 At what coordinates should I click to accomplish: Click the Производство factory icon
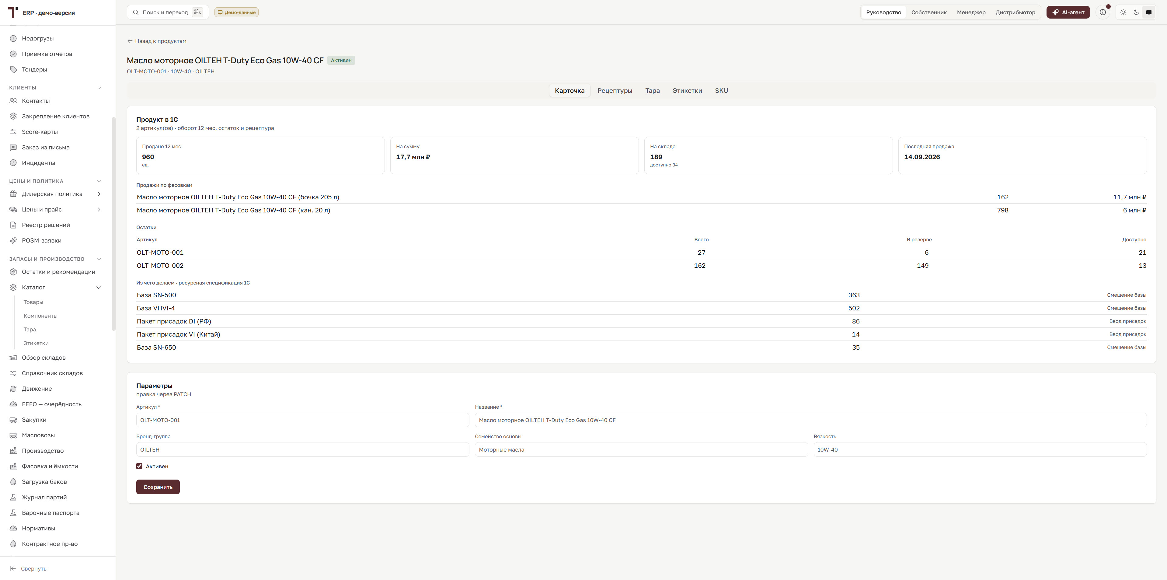13,451
